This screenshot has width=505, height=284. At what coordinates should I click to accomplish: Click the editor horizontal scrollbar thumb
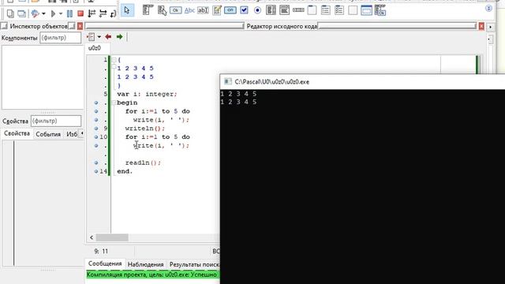112,237
